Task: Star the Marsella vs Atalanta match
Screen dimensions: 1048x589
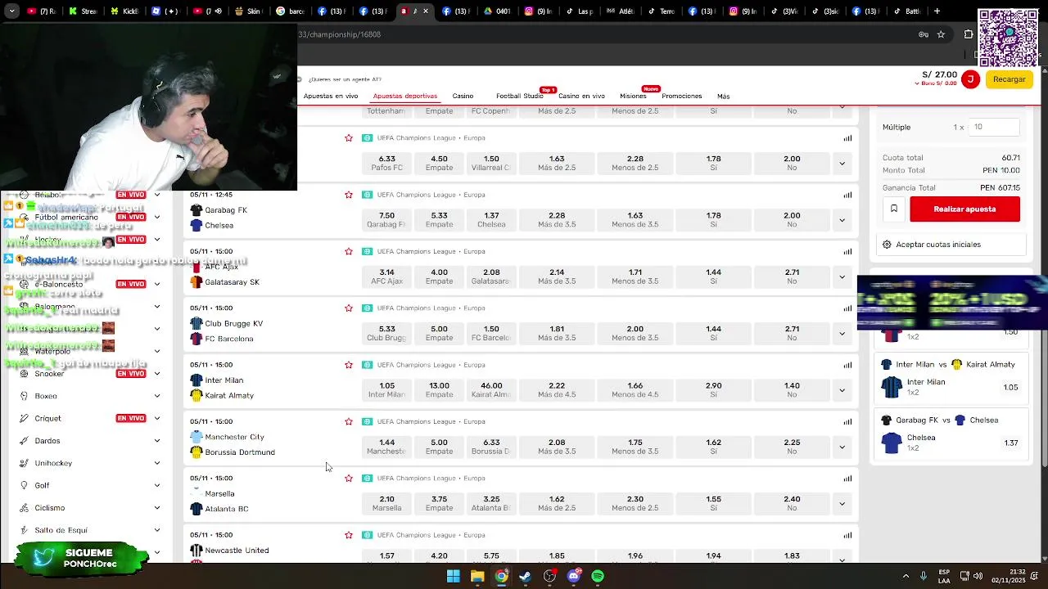Action: point(349,479)
